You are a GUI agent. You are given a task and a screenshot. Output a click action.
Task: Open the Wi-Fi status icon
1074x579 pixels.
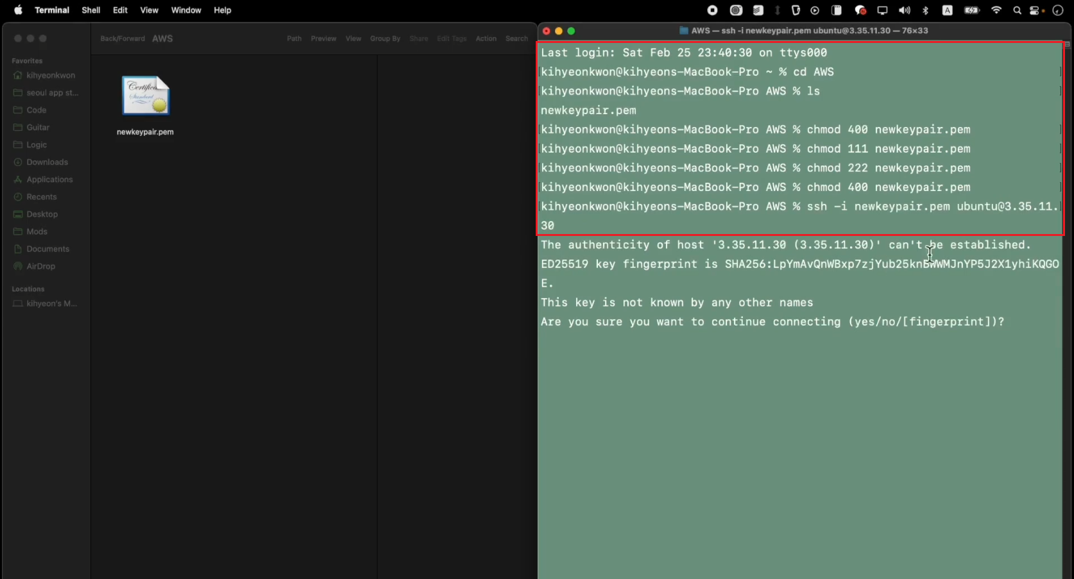996,10
